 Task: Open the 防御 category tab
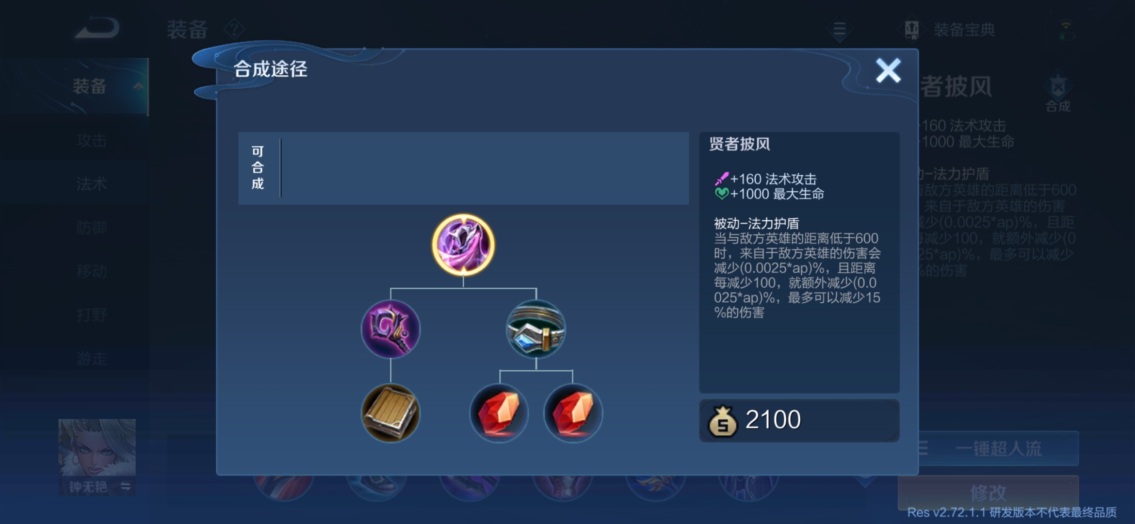click(x=92, y=228)
